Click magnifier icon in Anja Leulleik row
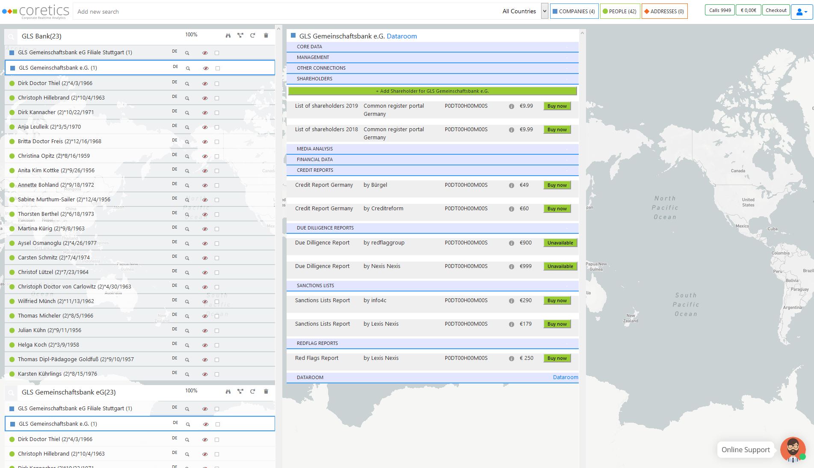This screenshot has width=814, height=468. [x=187, y=127]
